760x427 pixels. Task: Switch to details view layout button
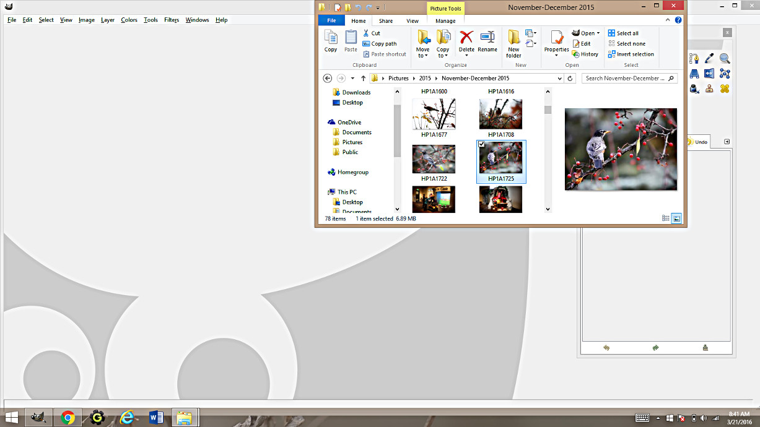pyautogui.click(x=666, y=218)
